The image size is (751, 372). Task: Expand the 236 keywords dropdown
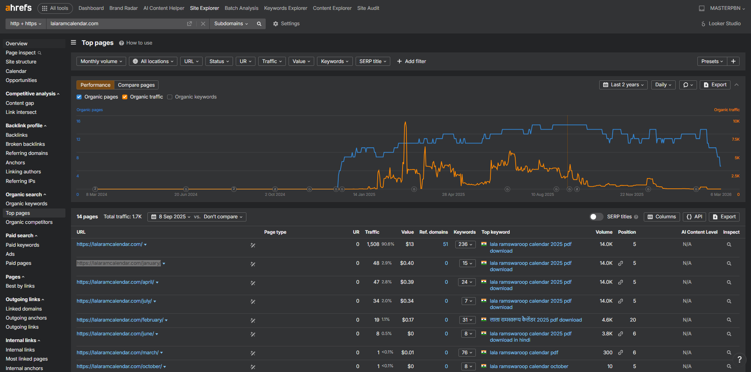tap(465, 244)
